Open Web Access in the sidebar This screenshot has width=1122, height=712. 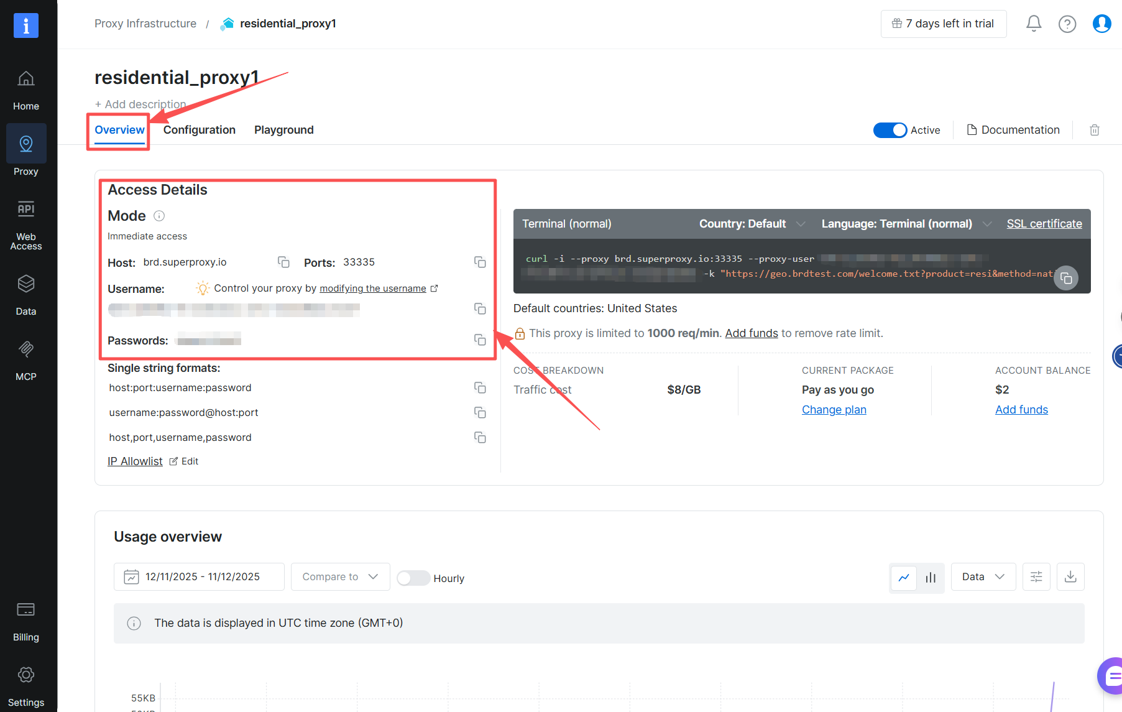tap(26, 225)
